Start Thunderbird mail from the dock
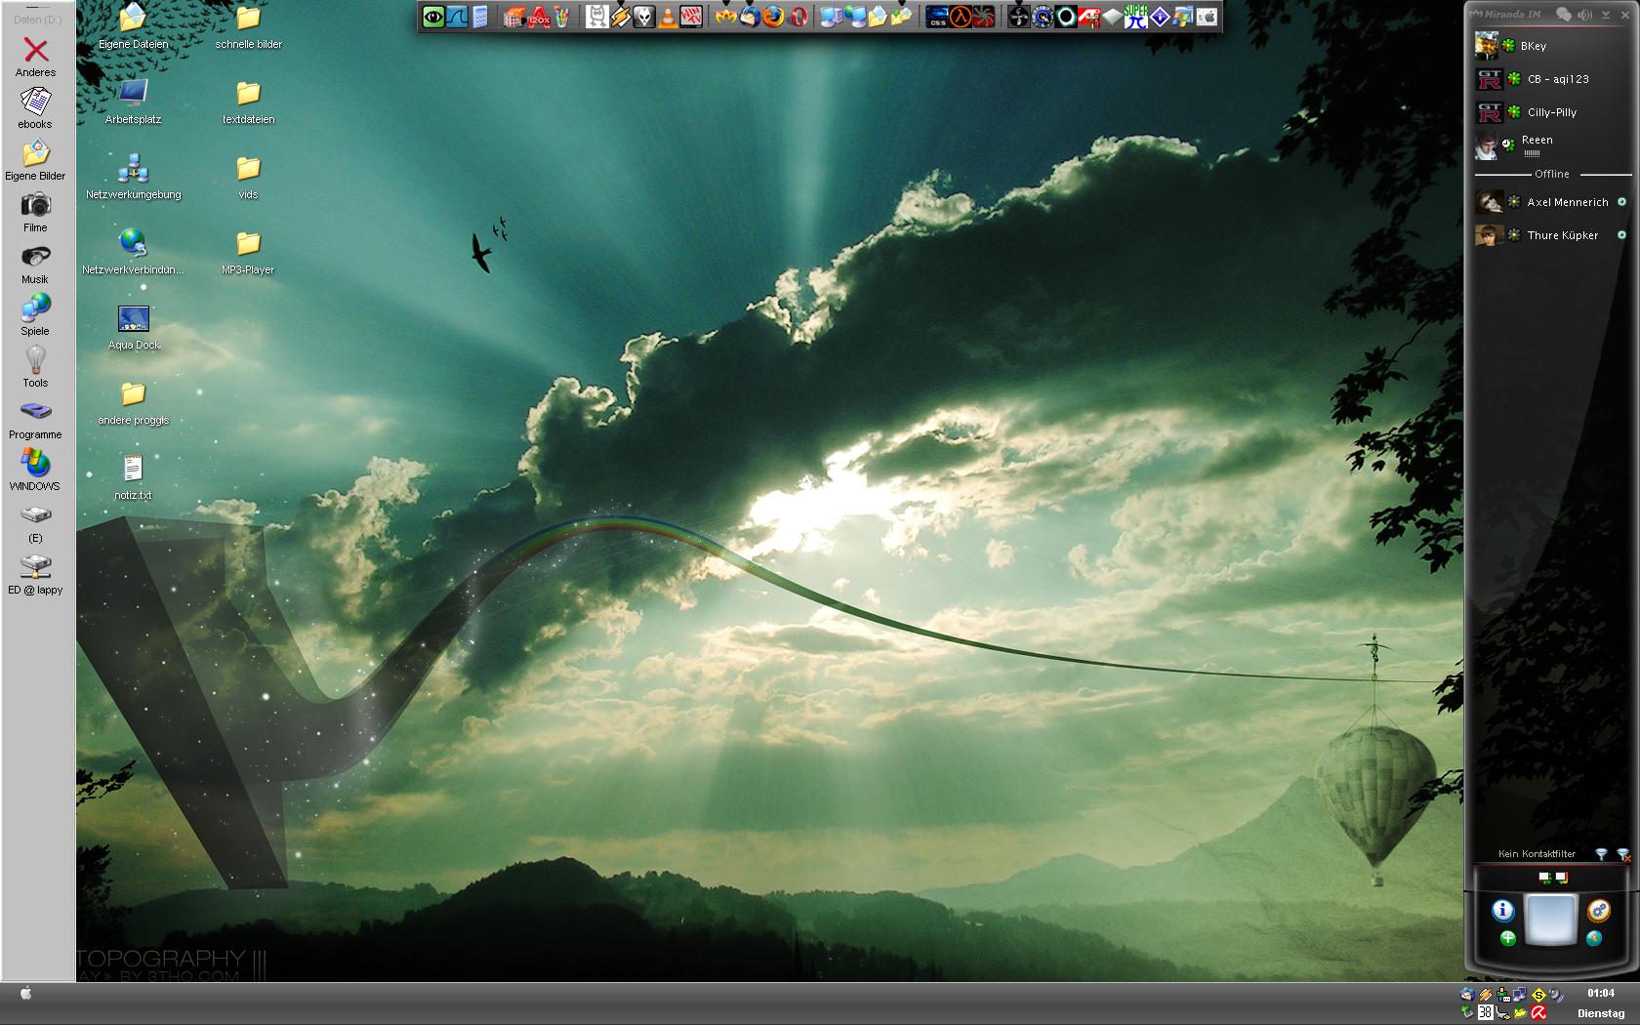Screen dimensions: 1640x1025 click(x=749, y=17)
